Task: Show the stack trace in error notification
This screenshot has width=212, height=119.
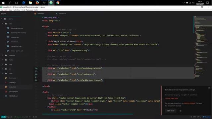Action: (172, 99)
